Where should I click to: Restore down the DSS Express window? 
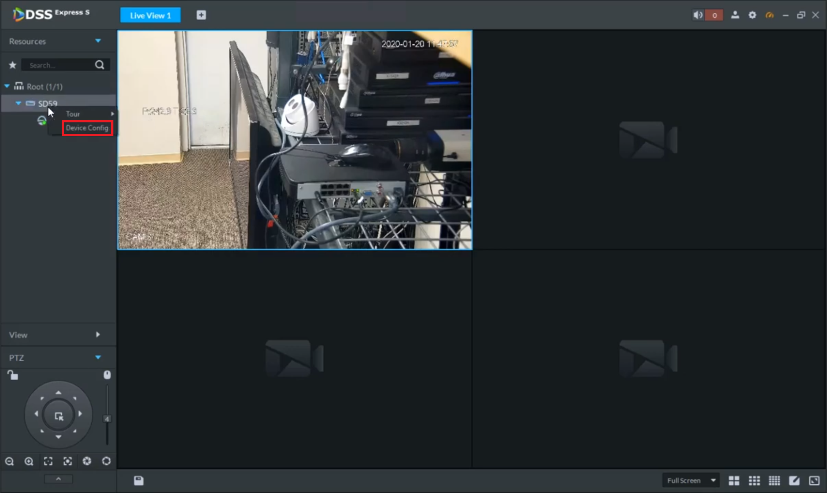(801, 15)
